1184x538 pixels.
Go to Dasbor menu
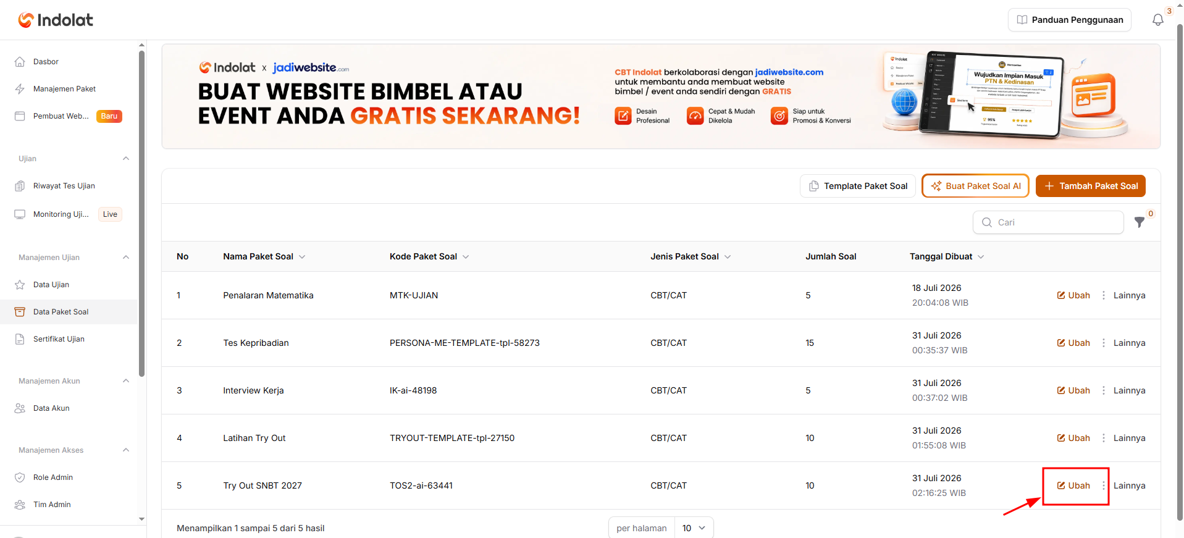[69, 62]
